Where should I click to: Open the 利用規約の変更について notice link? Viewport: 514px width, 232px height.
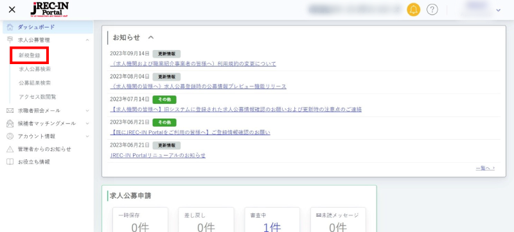tap(193, 63)
